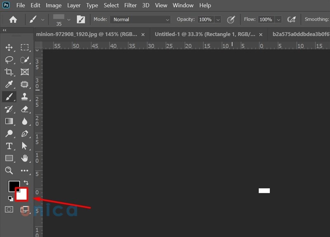Open the brush preset picker arrow
The width and height of the screenshot is (330, 237).
[x=69, y=20]
